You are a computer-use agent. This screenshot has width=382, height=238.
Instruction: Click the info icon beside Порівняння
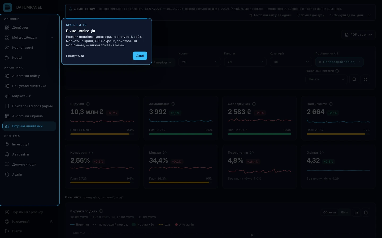[336, 53]
